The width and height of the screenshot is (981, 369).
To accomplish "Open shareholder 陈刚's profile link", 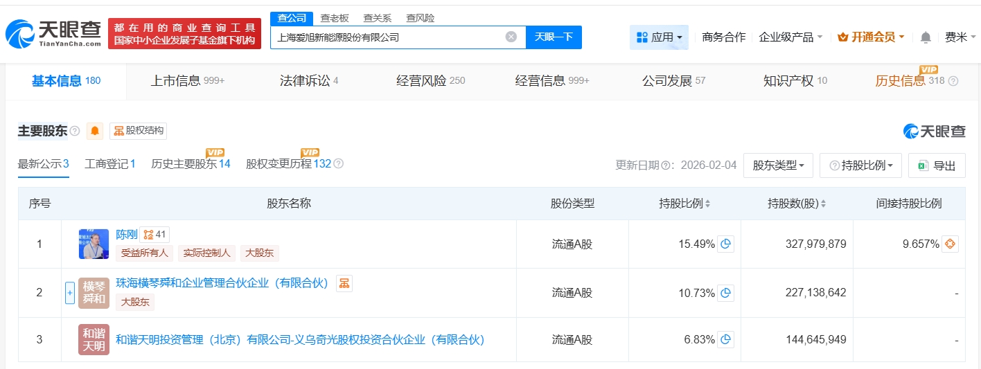I will (127, 234).
